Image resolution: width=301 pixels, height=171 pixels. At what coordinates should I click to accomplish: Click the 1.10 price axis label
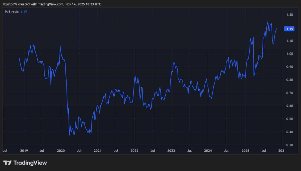(x=290, y=41)
